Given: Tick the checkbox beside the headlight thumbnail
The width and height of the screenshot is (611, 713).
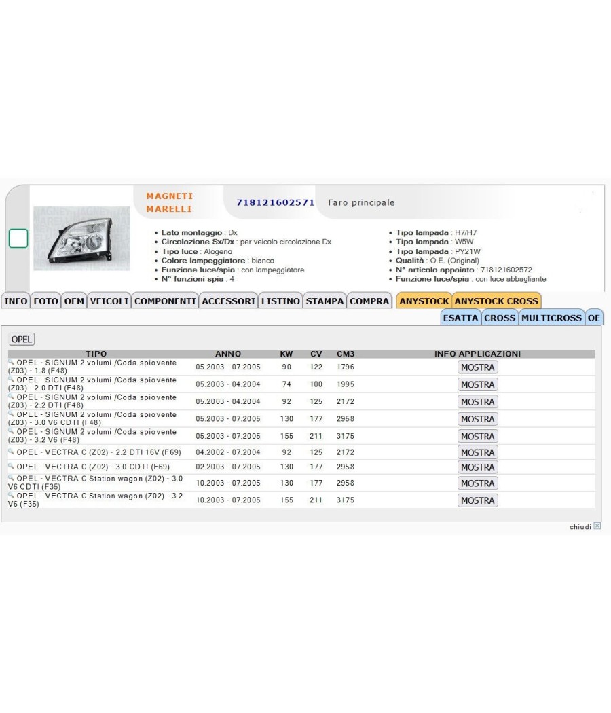Looking at the screenshot, I should tap(18, 238).
